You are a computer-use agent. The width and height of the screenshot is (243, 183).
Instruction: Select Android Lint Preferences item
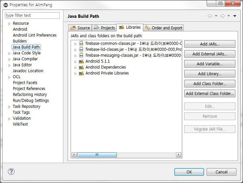(x=34, y=35)
